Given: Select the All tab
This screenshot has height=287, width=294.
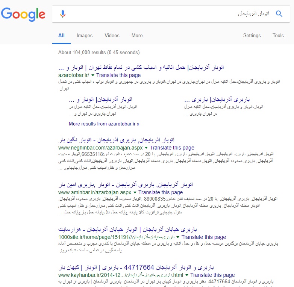Looking at the screenshot, I should 61,36.
